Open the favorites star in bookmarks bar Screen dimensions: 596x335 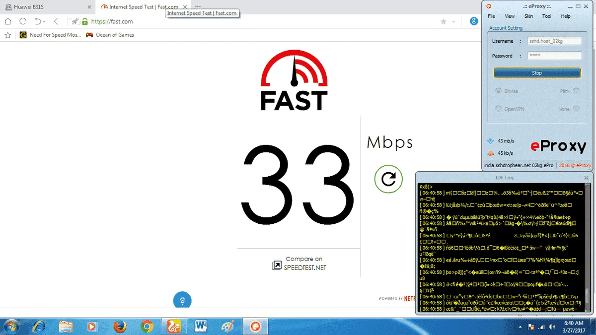(7, 35)
